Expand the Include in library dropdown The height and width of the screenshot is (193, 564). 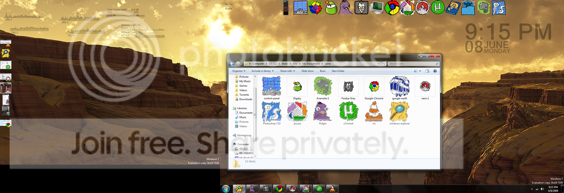[262, 71]
